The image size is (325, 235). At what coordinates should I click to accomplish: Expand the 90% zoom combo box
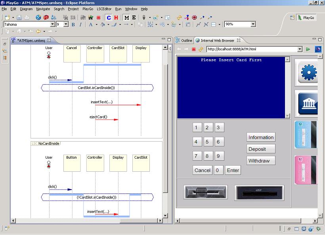click(253, 24)
